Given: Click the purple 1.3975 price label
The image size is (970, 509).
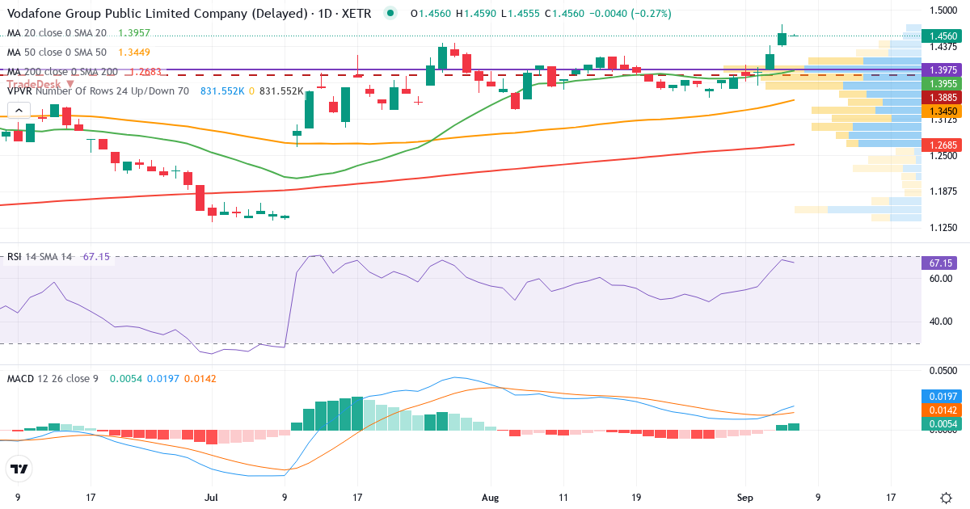Looking at the screenshot, I should [x=943, y=70].
